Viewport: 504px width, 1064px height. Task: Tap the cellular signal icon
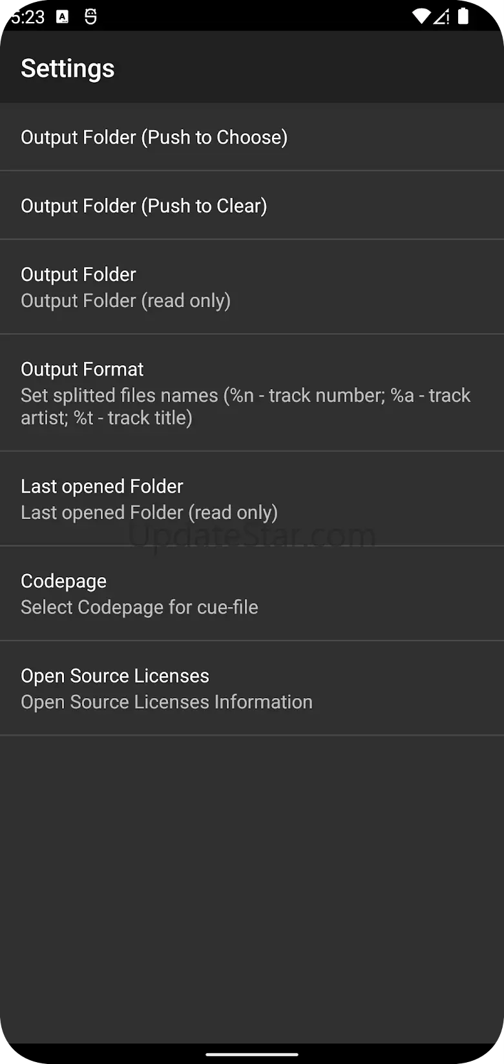[x=441, y=17]
